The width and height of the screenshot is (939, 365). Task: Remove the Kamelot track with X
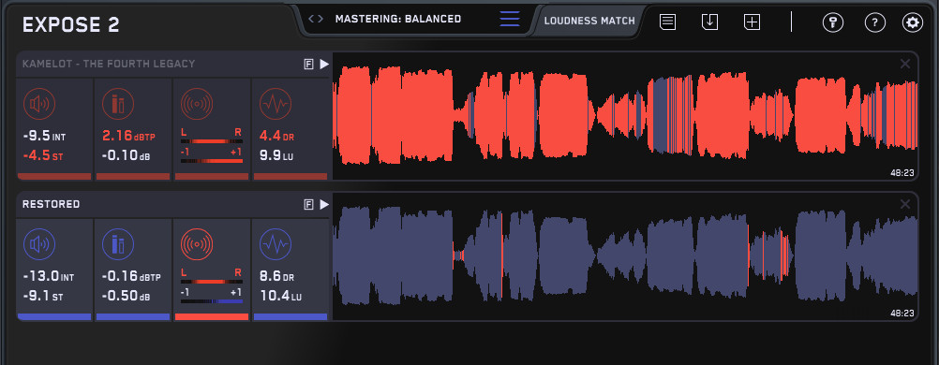pyautogui.click(x=905, y=64)
